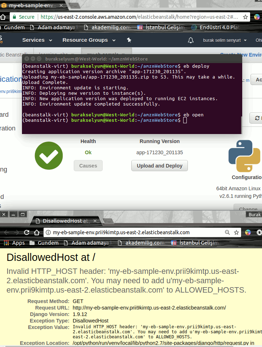Click the home icon in lower browser
Viewport: 262px width, 347px height.
click(37, 232)
